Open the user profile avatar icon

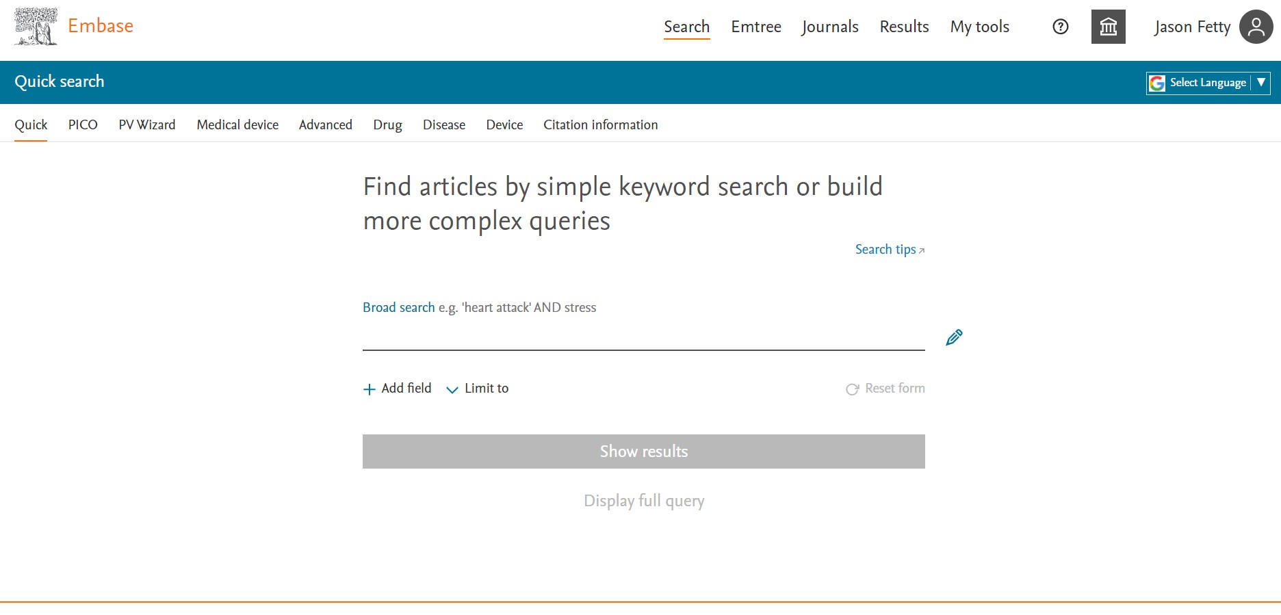click(x=1256, y=27)
